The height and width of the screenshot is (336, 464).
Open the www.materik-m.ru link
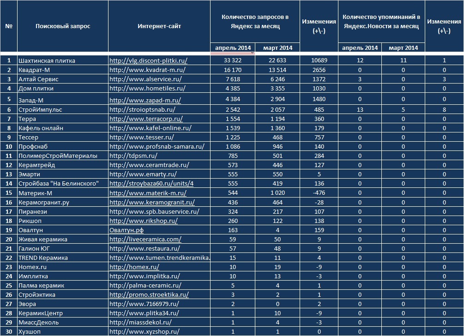(x=148, y=193)
